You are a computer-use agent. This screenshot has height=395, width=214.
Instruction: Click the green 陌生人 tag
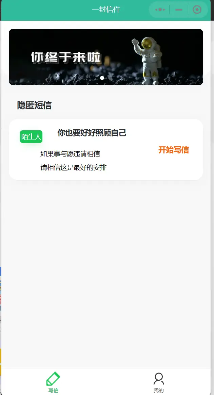[x=31, y=136]
